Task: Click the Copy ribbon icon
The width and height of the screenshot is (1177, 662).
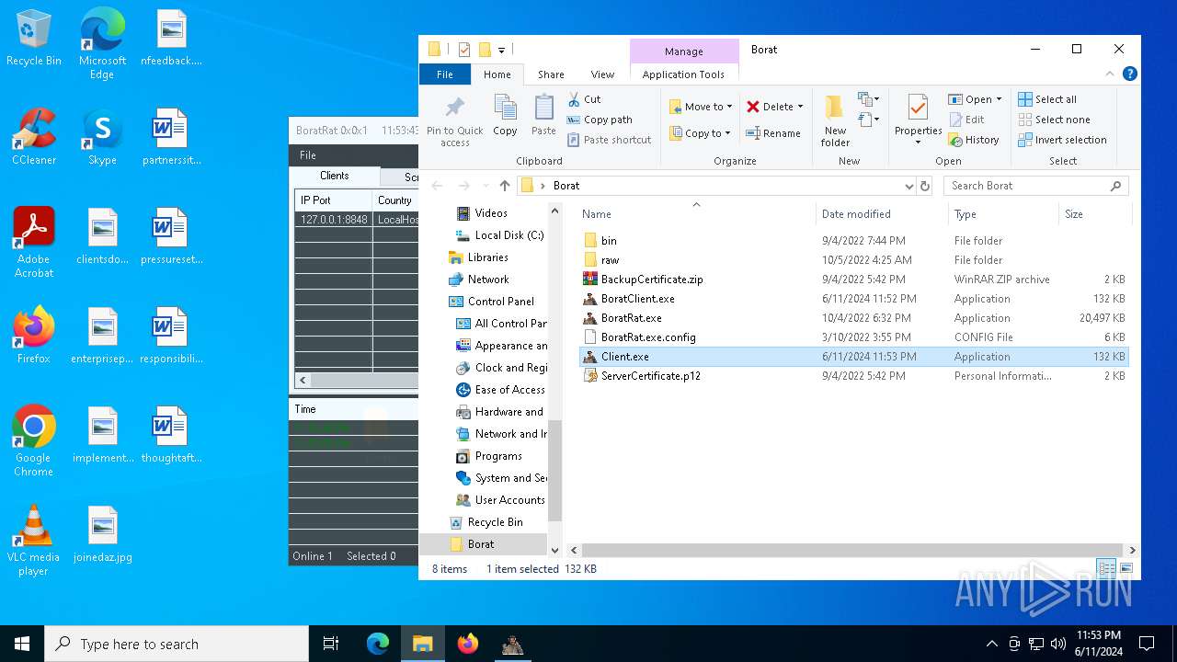Action: tap(505, 116)
